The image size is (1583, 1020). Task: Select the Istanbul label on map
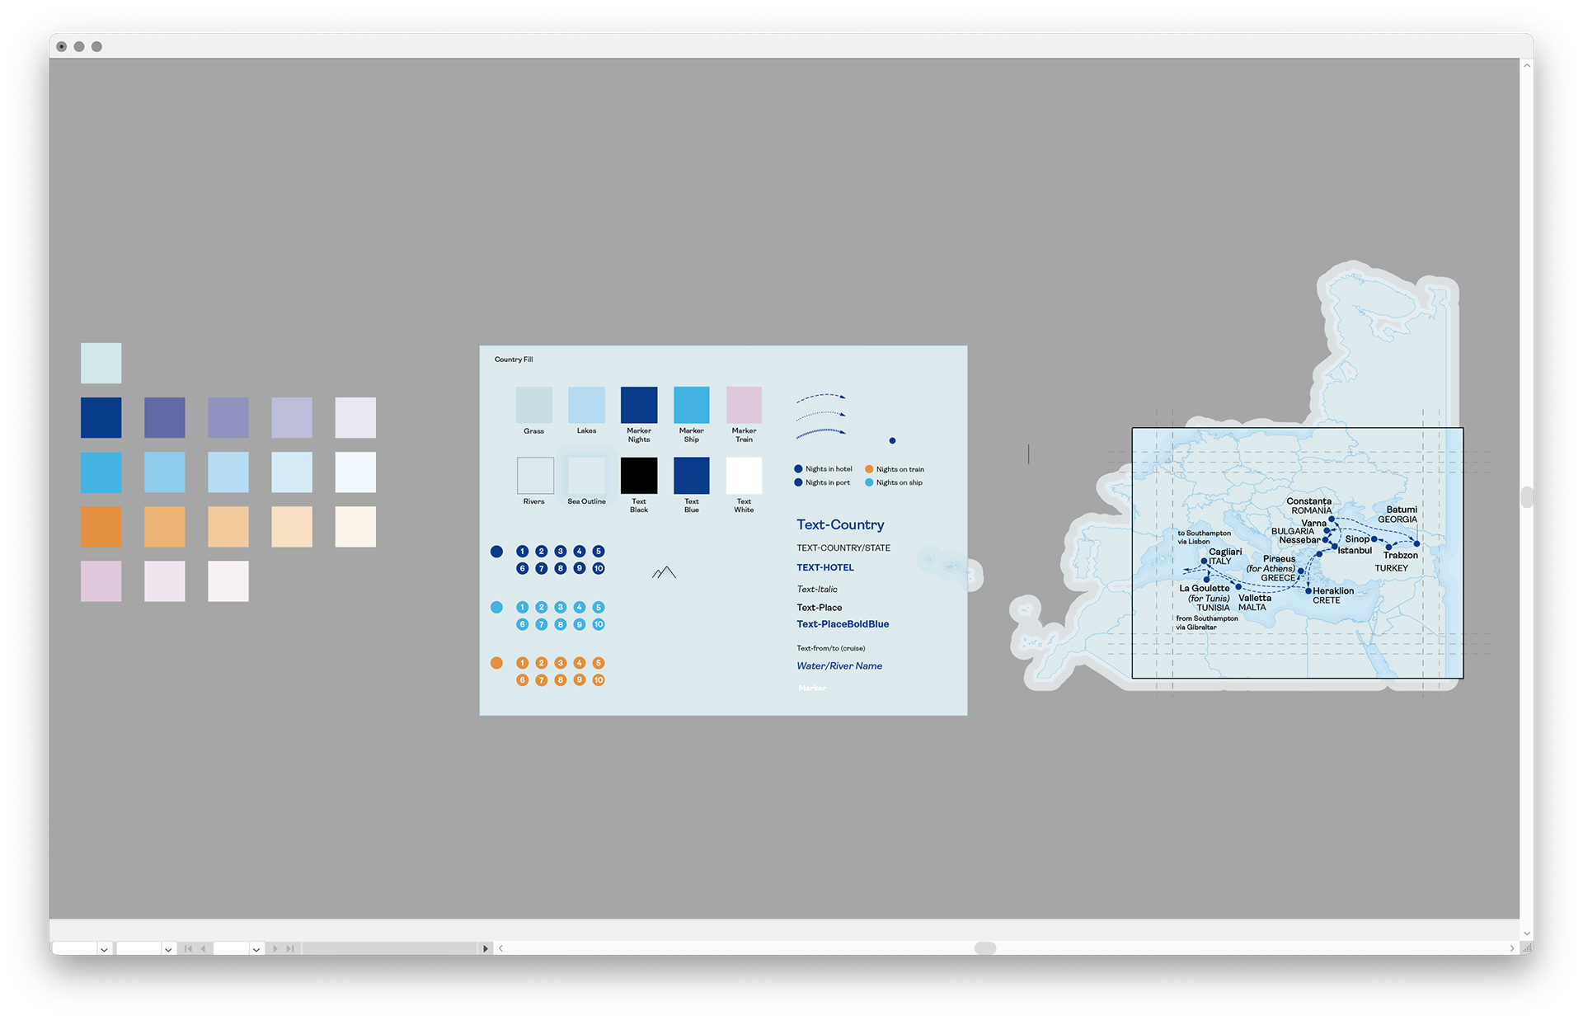click(x=1355, y=551)
